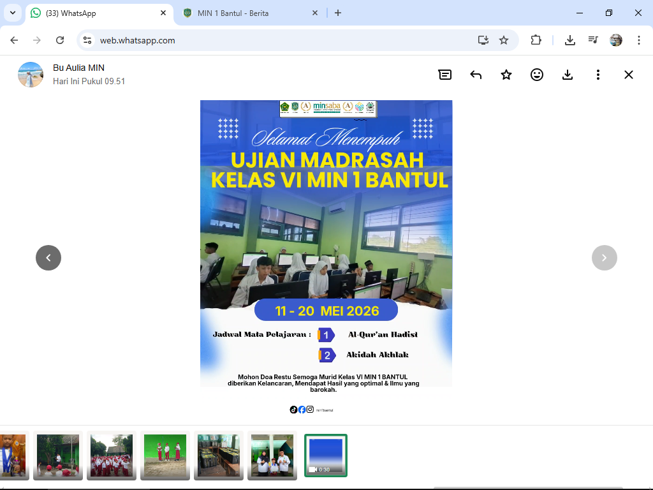Click the displayed Ujian Madrasah poster image
The image size is (653, 490).
[x=326, y=258]
